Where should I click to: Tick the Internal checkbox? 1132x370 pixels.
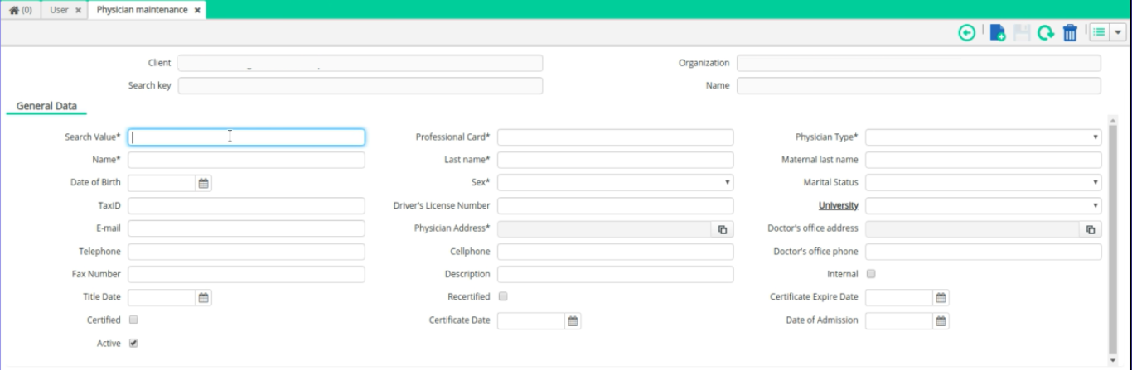click(871, 274)
